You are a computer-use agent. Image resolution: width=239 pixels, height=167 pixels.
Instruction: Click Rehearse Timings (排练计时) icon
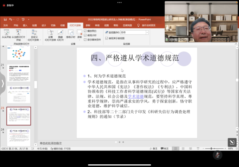(x=70, y=34)
